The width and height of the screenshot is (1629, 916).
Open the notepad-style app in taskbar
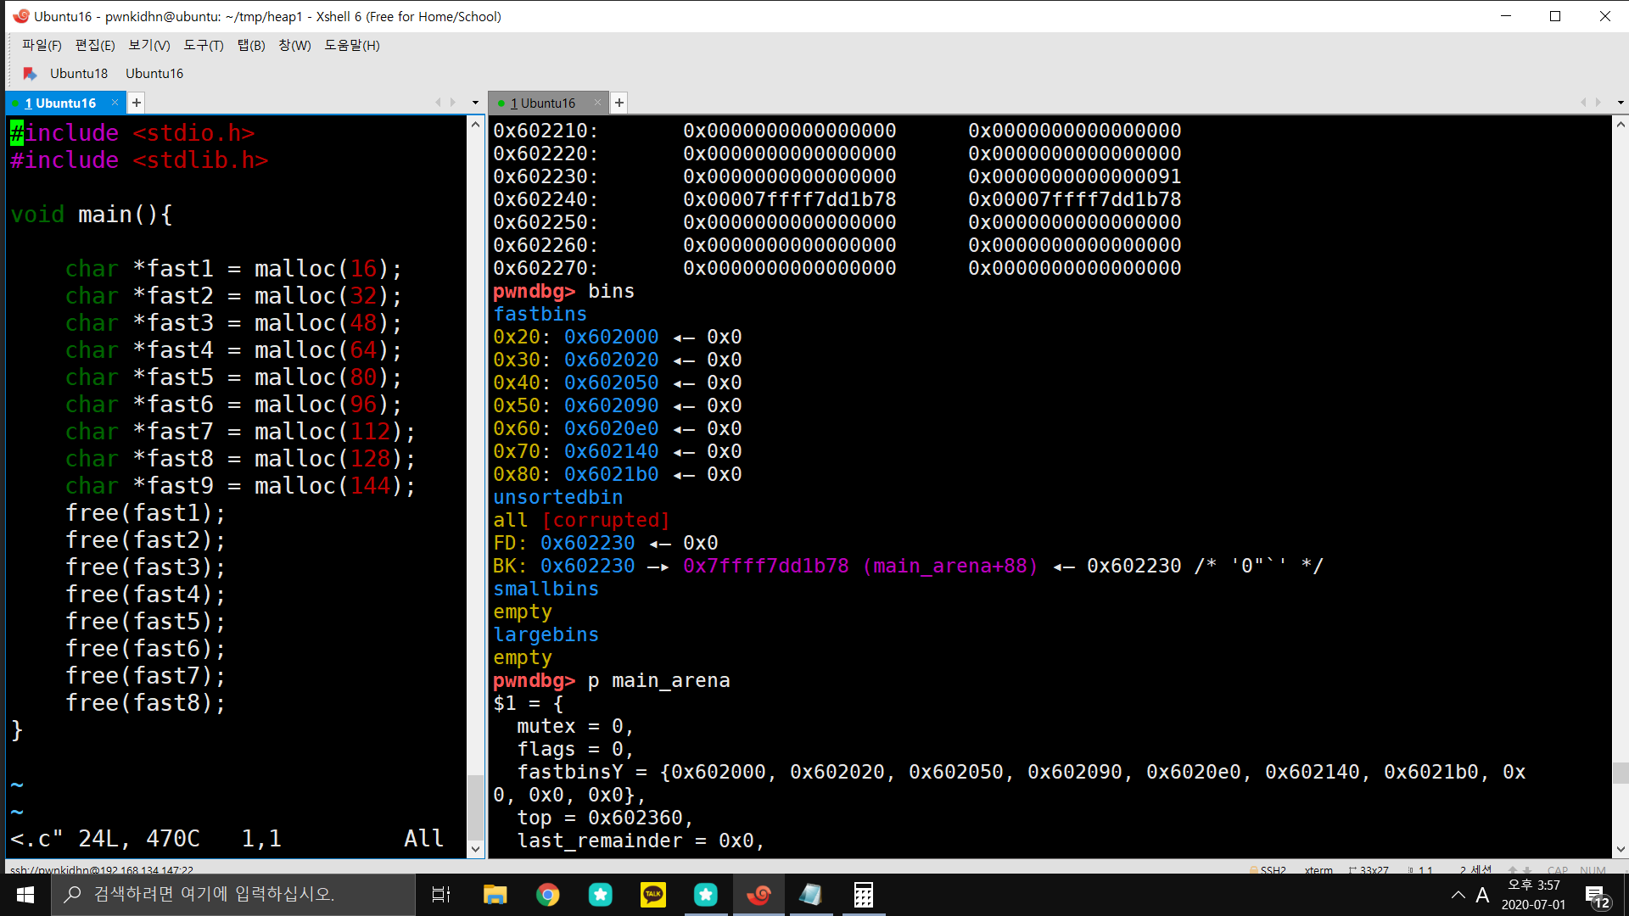(811, 895)
